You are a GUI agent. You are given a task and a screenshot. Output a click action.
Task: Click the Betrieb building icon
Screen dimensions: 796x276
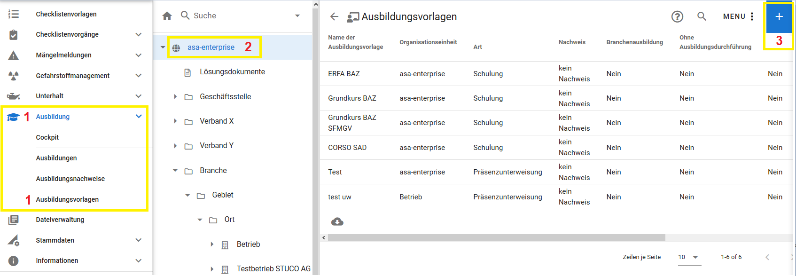pos(225,245)
